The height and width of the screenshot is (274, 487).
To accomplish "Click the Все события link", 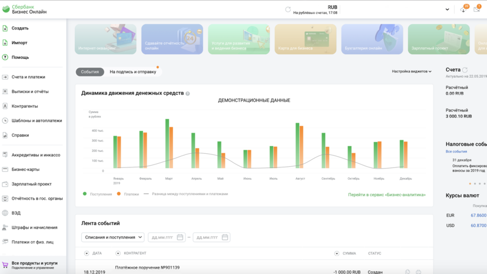I will (456, 151).
